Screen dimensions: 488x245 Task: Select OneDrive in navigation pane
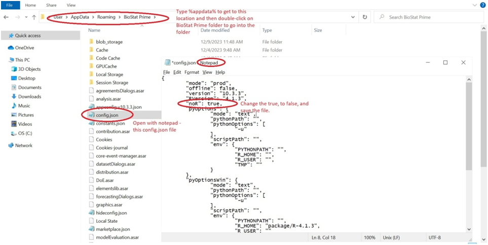pyautogui.click(x=25, y=48)
